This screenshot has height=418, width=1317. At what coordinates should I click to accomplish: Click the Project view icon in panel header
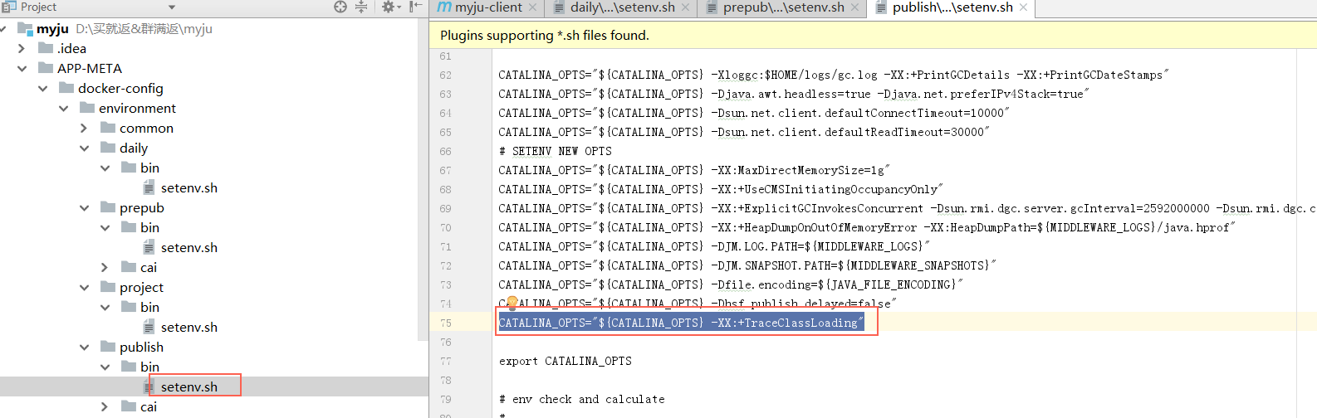10,7
